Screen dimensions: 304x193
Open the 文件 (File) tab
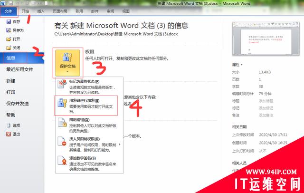[9, 11]
